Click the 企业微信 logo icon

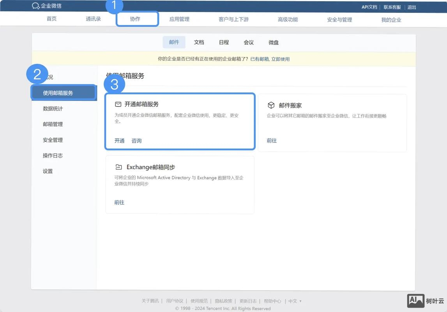35,6
